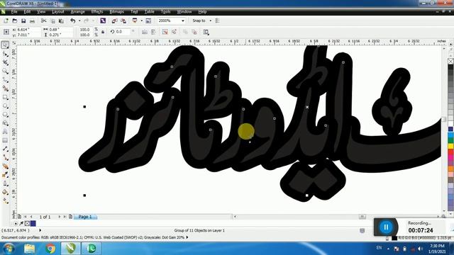Viewport: 454px width, 255px height.
Task: Click the Undo arrow button
Action: 73,21
